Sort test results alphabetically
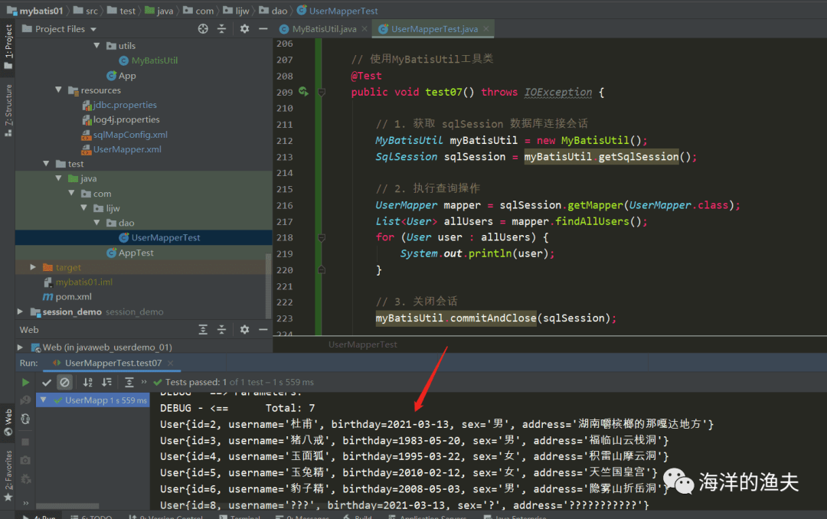The width and height of the screenshot is (827, 519). (x=88, y=382)
